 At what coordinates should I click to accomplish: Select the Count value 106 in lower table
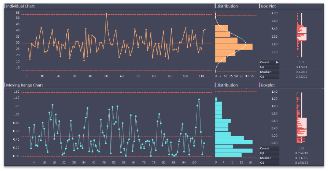click(301, 148)
